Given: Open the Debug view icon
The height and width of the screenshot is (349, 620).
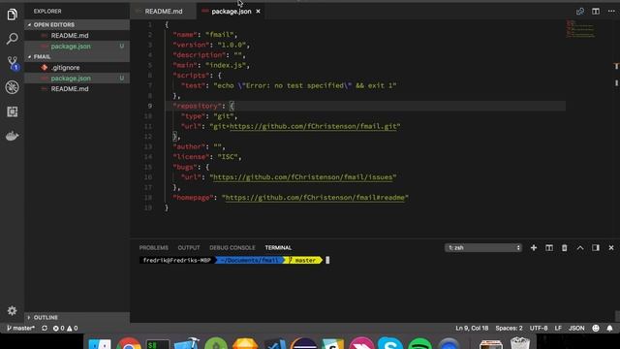Looking at the screenshot, I should (12, 87).
